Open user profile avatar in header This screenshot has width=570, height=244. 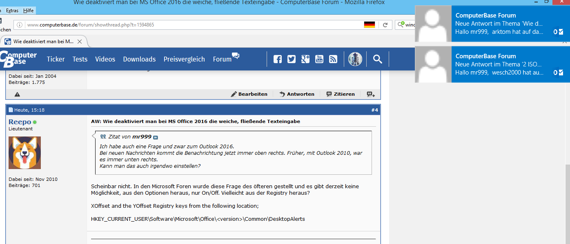[355, 59]
